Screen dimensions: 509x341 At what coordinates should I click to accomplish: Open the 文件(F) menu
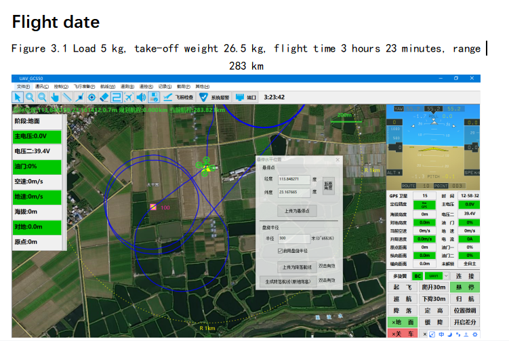(23, 87)
